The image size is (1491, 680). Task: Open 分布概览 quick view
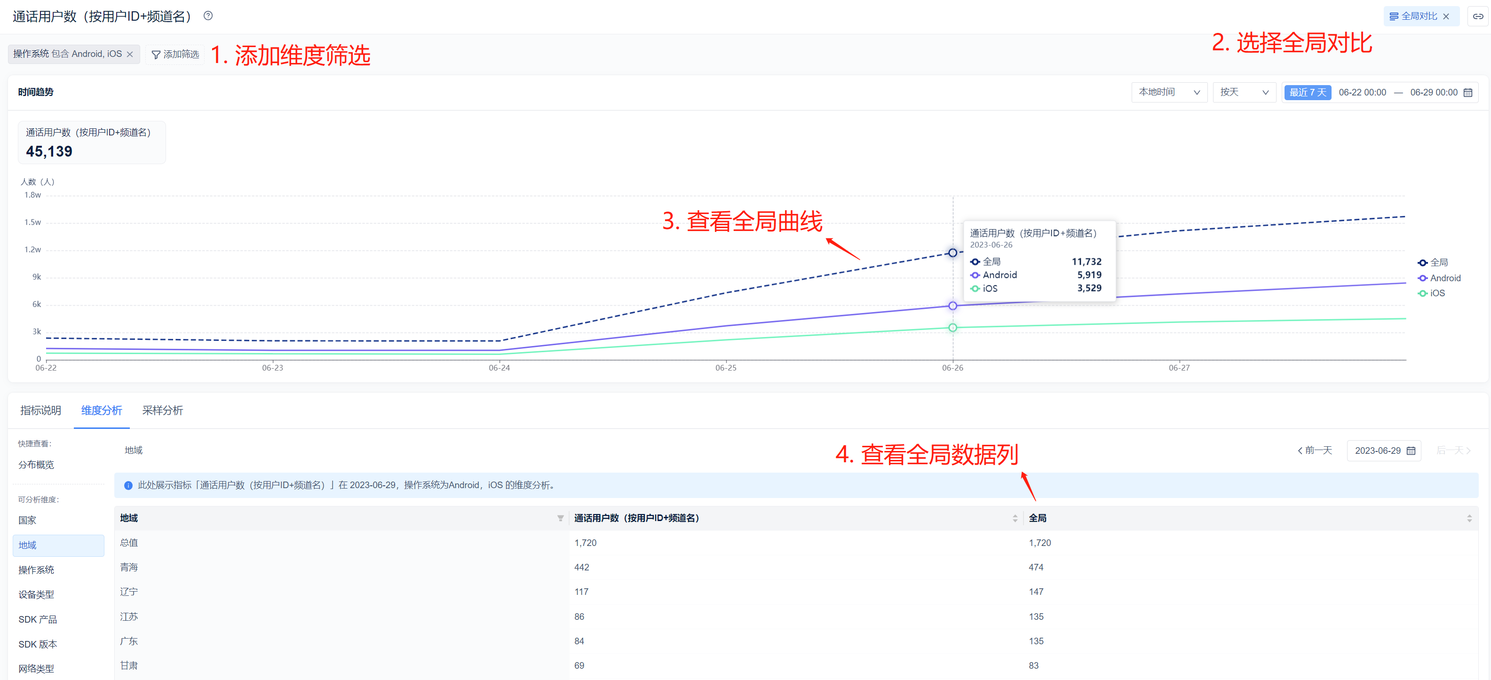(x=36, y=465)
